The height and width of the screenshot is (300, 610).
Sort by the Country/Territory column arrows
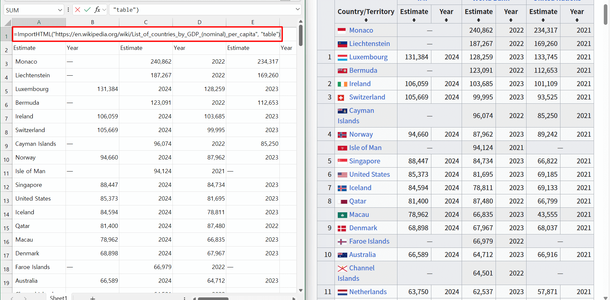[x=366, y=20]
